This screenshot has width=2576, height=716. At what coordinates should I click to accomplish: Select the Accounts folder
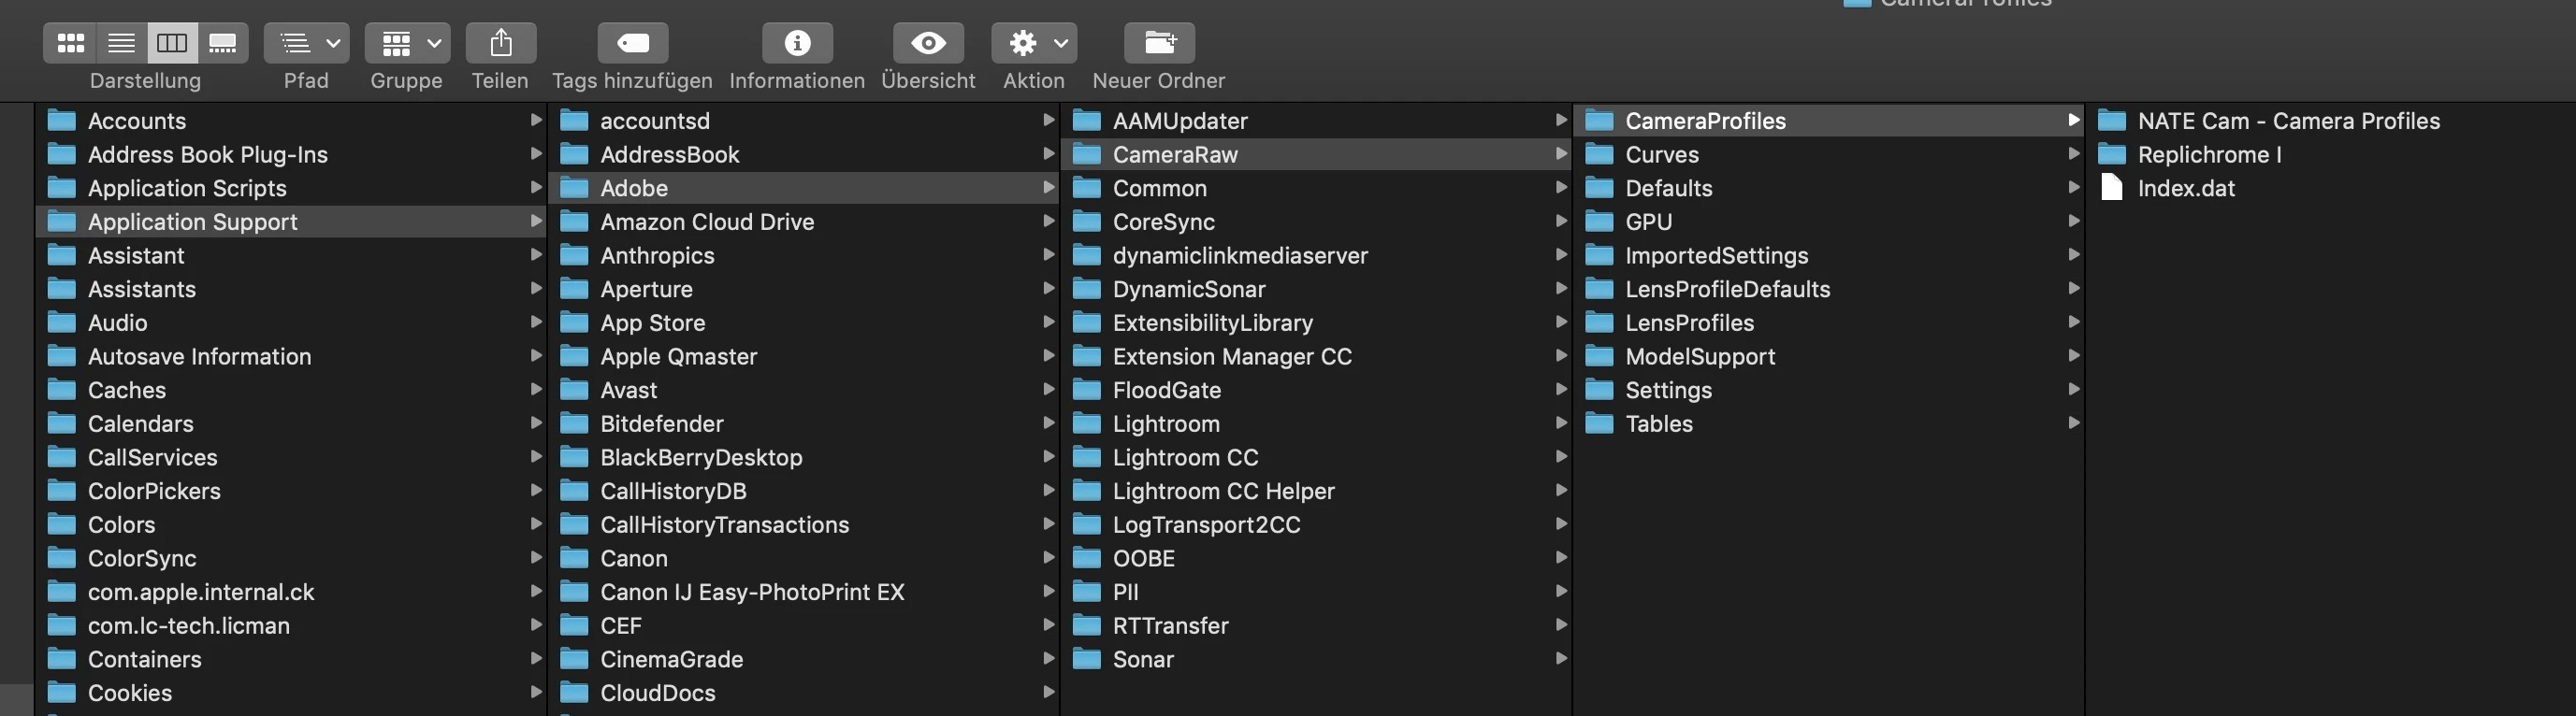pyautogui.click(x=291, y=121)
